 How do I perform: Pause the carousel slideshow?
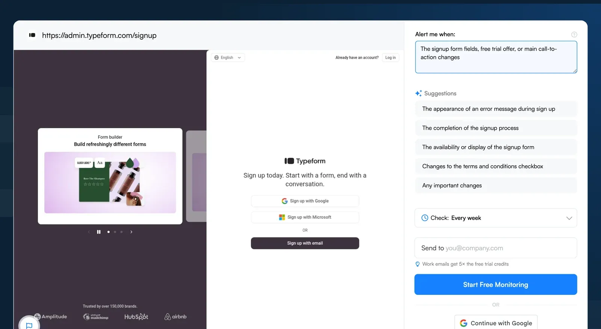pos(99,232)
